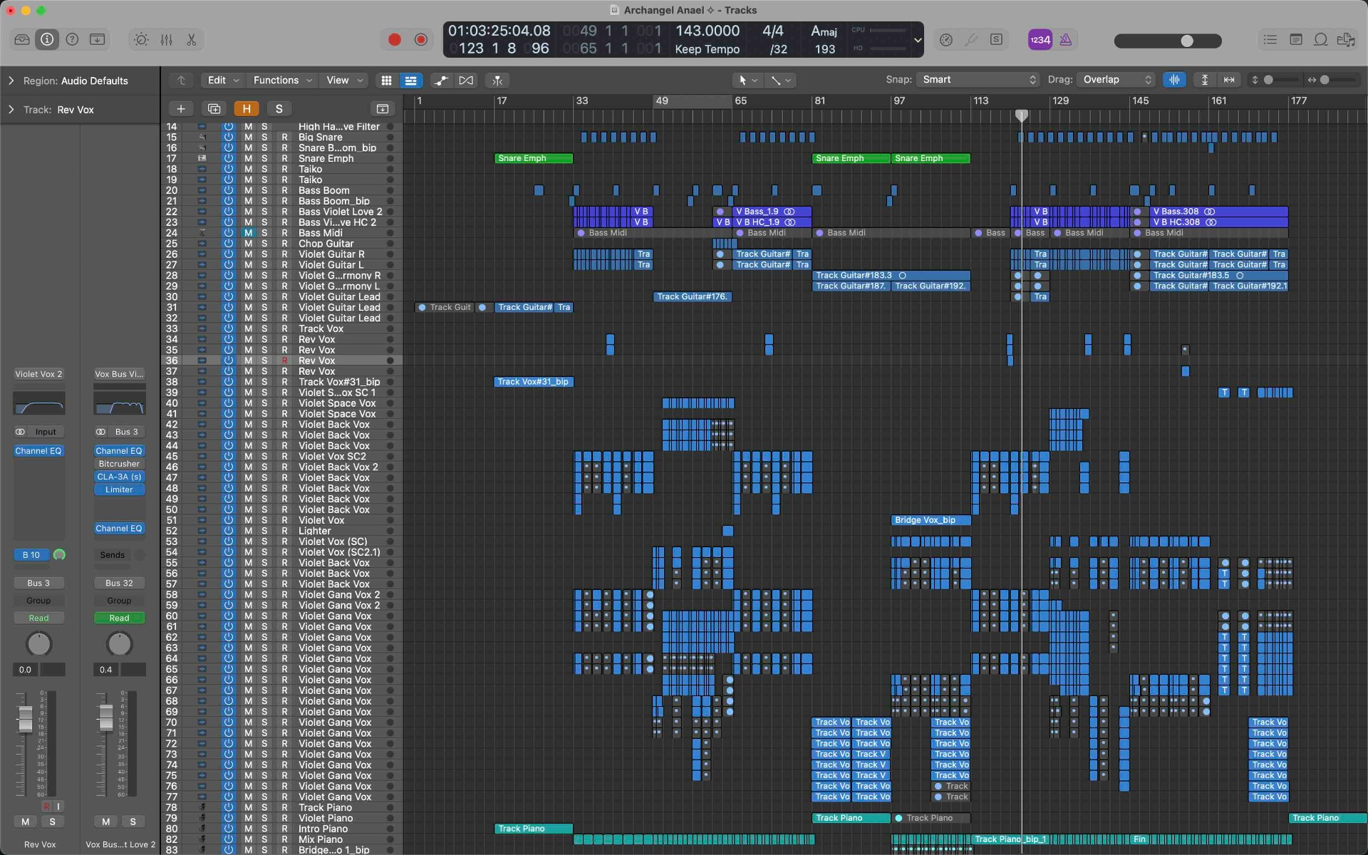Open the Loop Browser icon
The image size is (1368, 855).
tap(1320, 40)
